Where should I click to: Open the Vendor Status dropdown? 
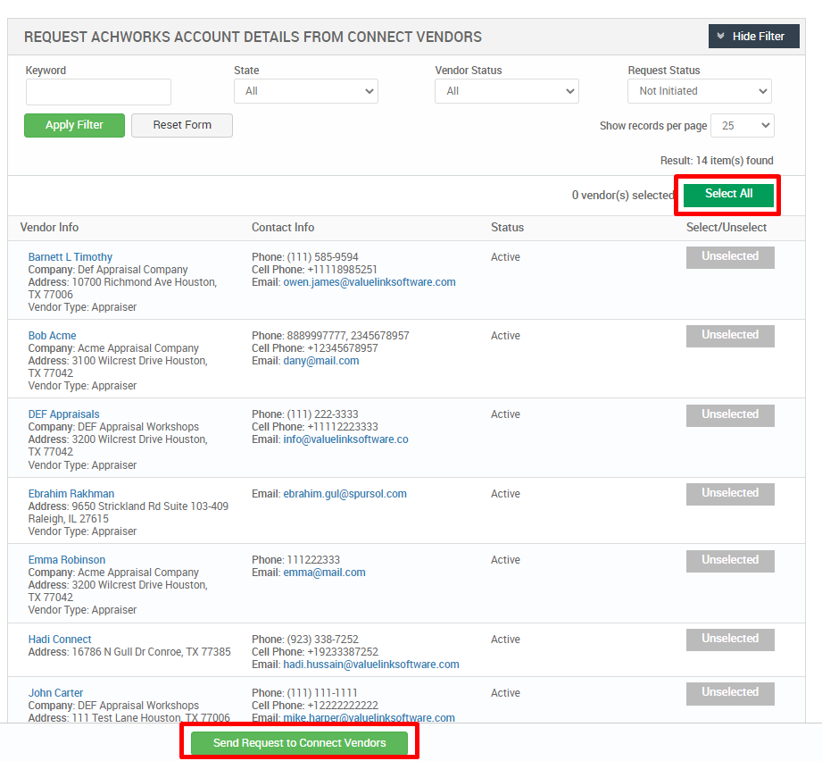(506, 90)
